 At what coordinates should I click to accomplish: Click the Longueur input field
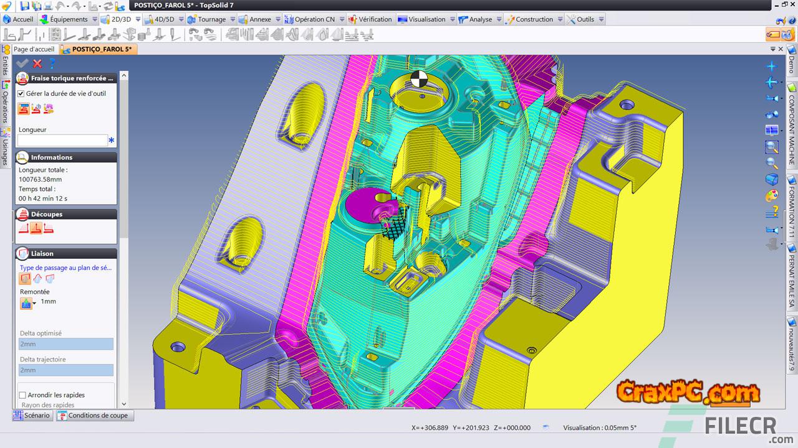(x=62, y=141)
